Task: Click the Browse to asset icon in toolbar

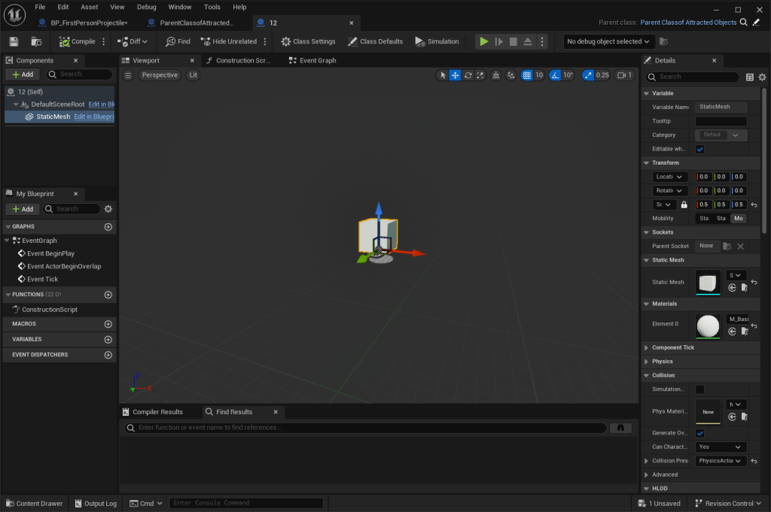Action: (36, 41)
